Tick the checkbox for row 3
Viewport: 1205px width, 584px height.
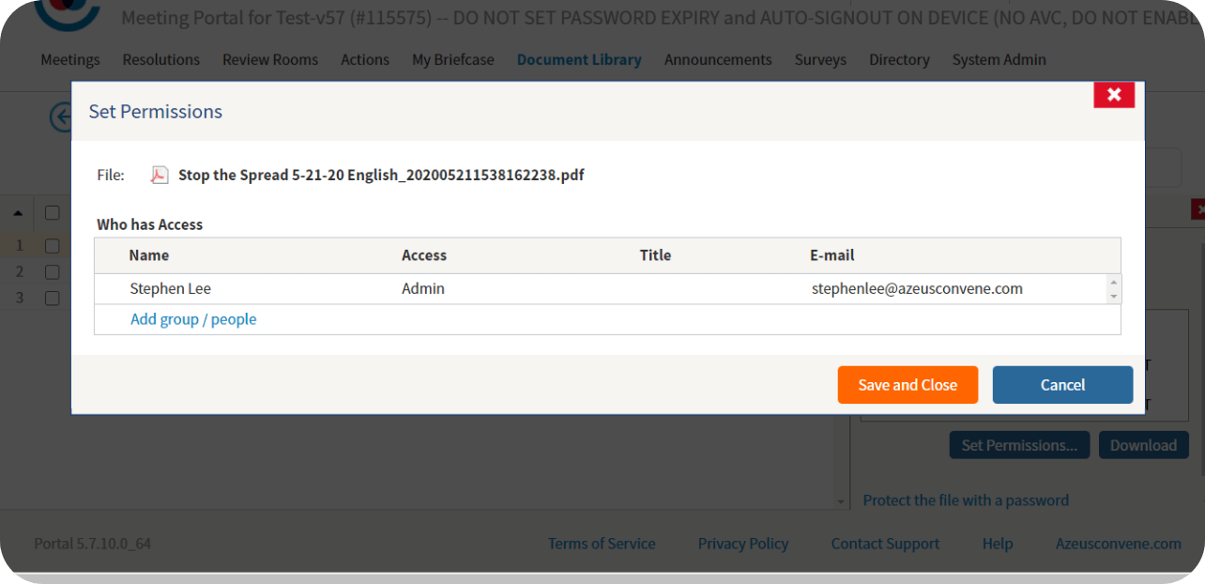point(53,298)
